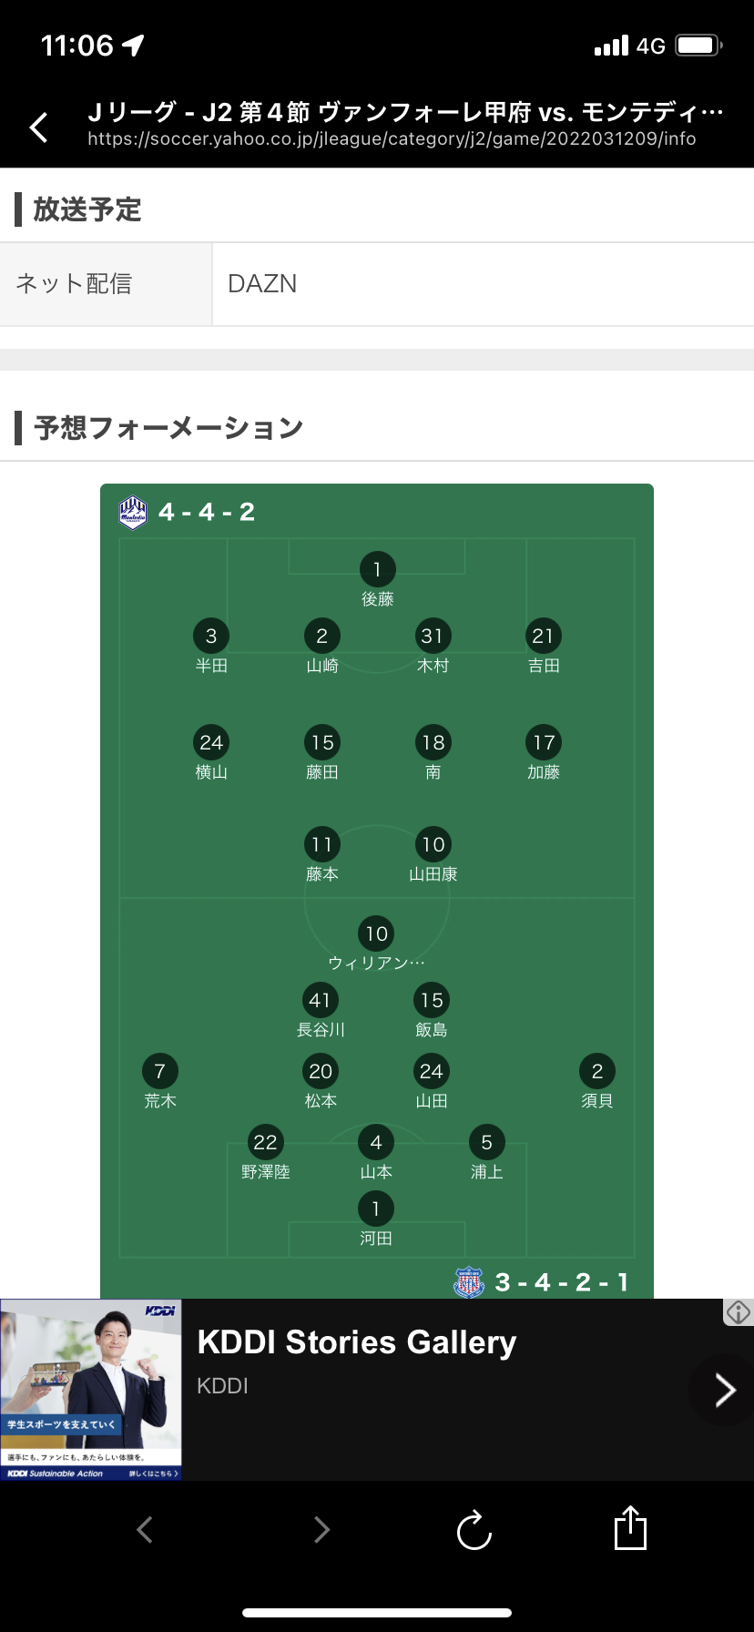Select player 野澤陸 number 22

tap(265, 1143)
